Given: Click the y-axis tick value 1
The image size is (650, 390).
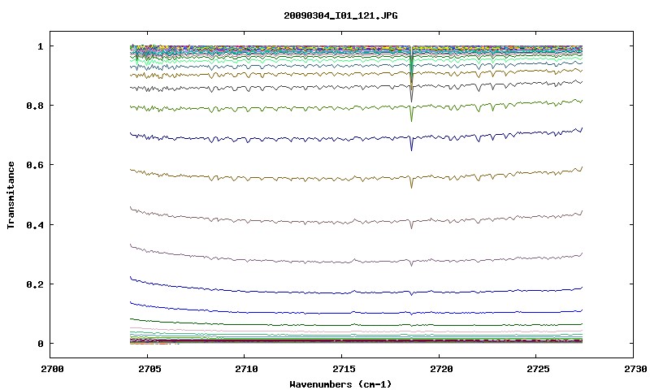Looking at the screenshot, I should coord(40,46).
